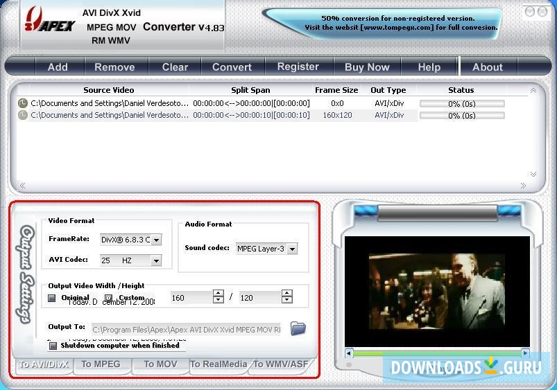Click the video preview image
557x390 pixels.
tap(437, 292)
